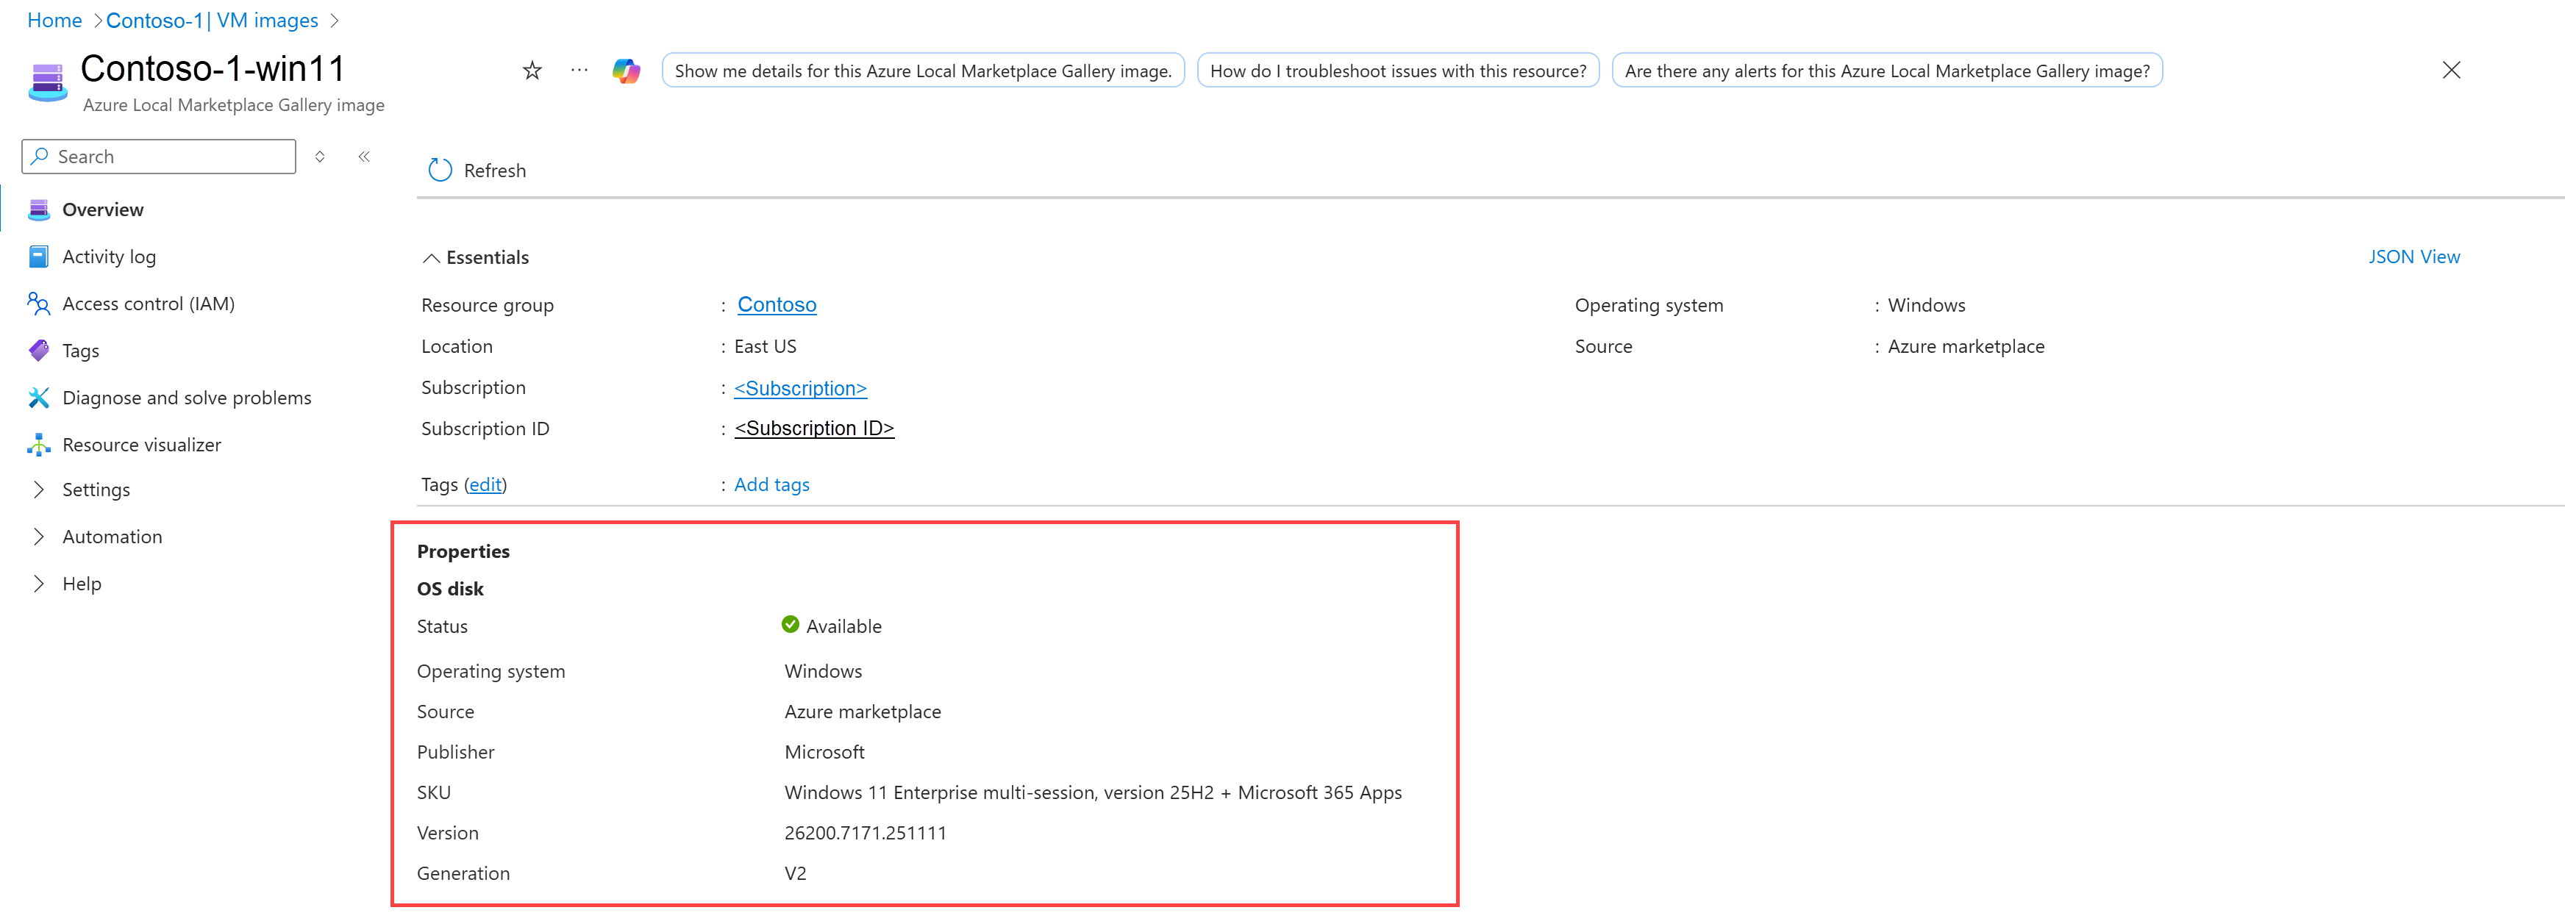Click the Available status text
Screen dimensions: 2565x924
843,626
